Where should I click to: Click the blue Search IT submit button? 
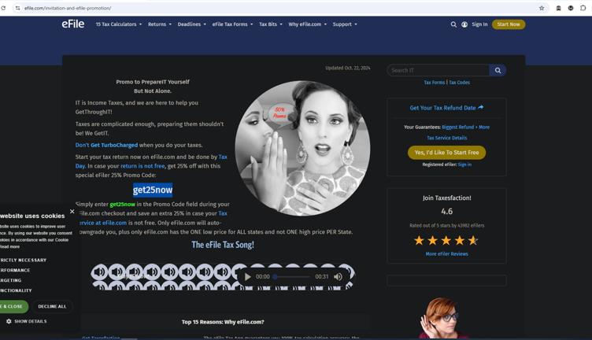point(498,70)
